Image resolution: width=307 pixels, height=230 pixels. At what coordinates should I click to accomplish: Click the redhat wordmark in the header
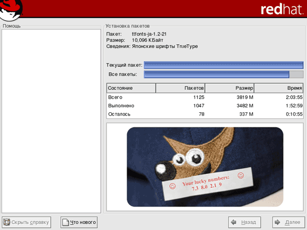point(282,9)
